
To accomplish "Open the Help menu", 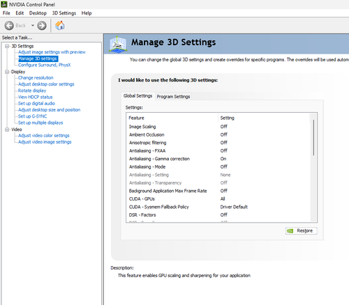I will (x=87, y=13).
